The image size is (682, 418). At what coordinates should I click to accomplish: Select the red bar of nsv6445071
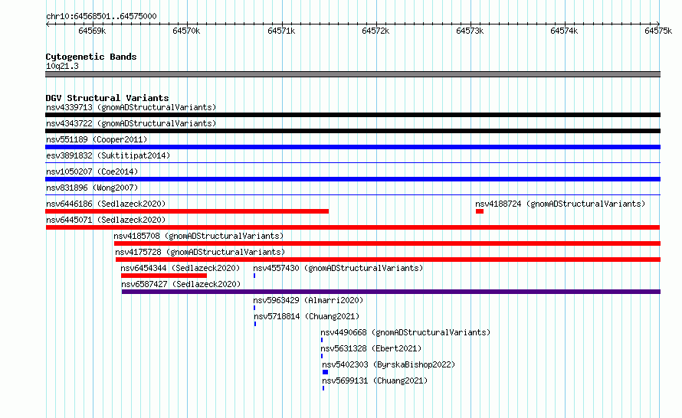pos(352,227)
